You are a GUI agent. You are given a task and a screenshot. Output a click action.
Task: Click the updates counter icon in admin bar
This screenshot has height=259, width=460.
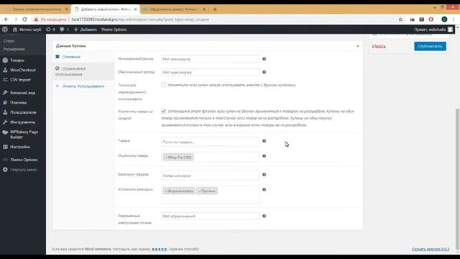50,29
